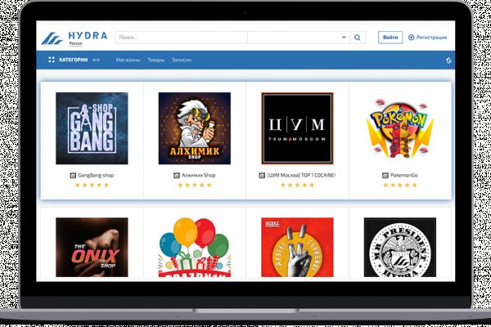Follow the Регистрация link
Viewport: 491px width, 327px height.
point(431,38)
